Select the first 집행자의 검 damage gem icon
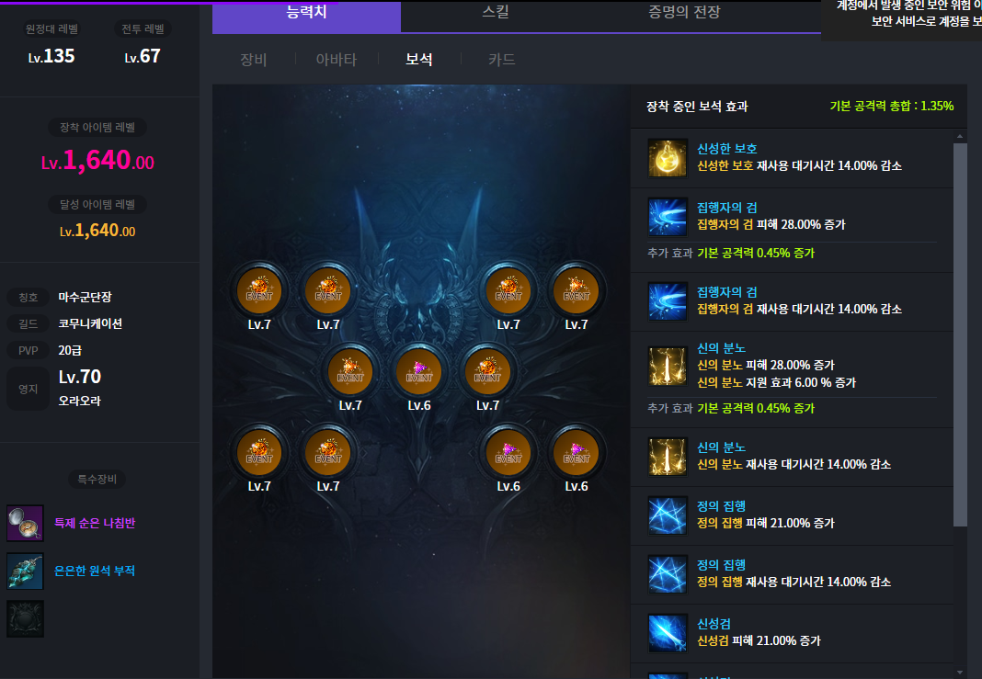 click(x=667, y=217)
